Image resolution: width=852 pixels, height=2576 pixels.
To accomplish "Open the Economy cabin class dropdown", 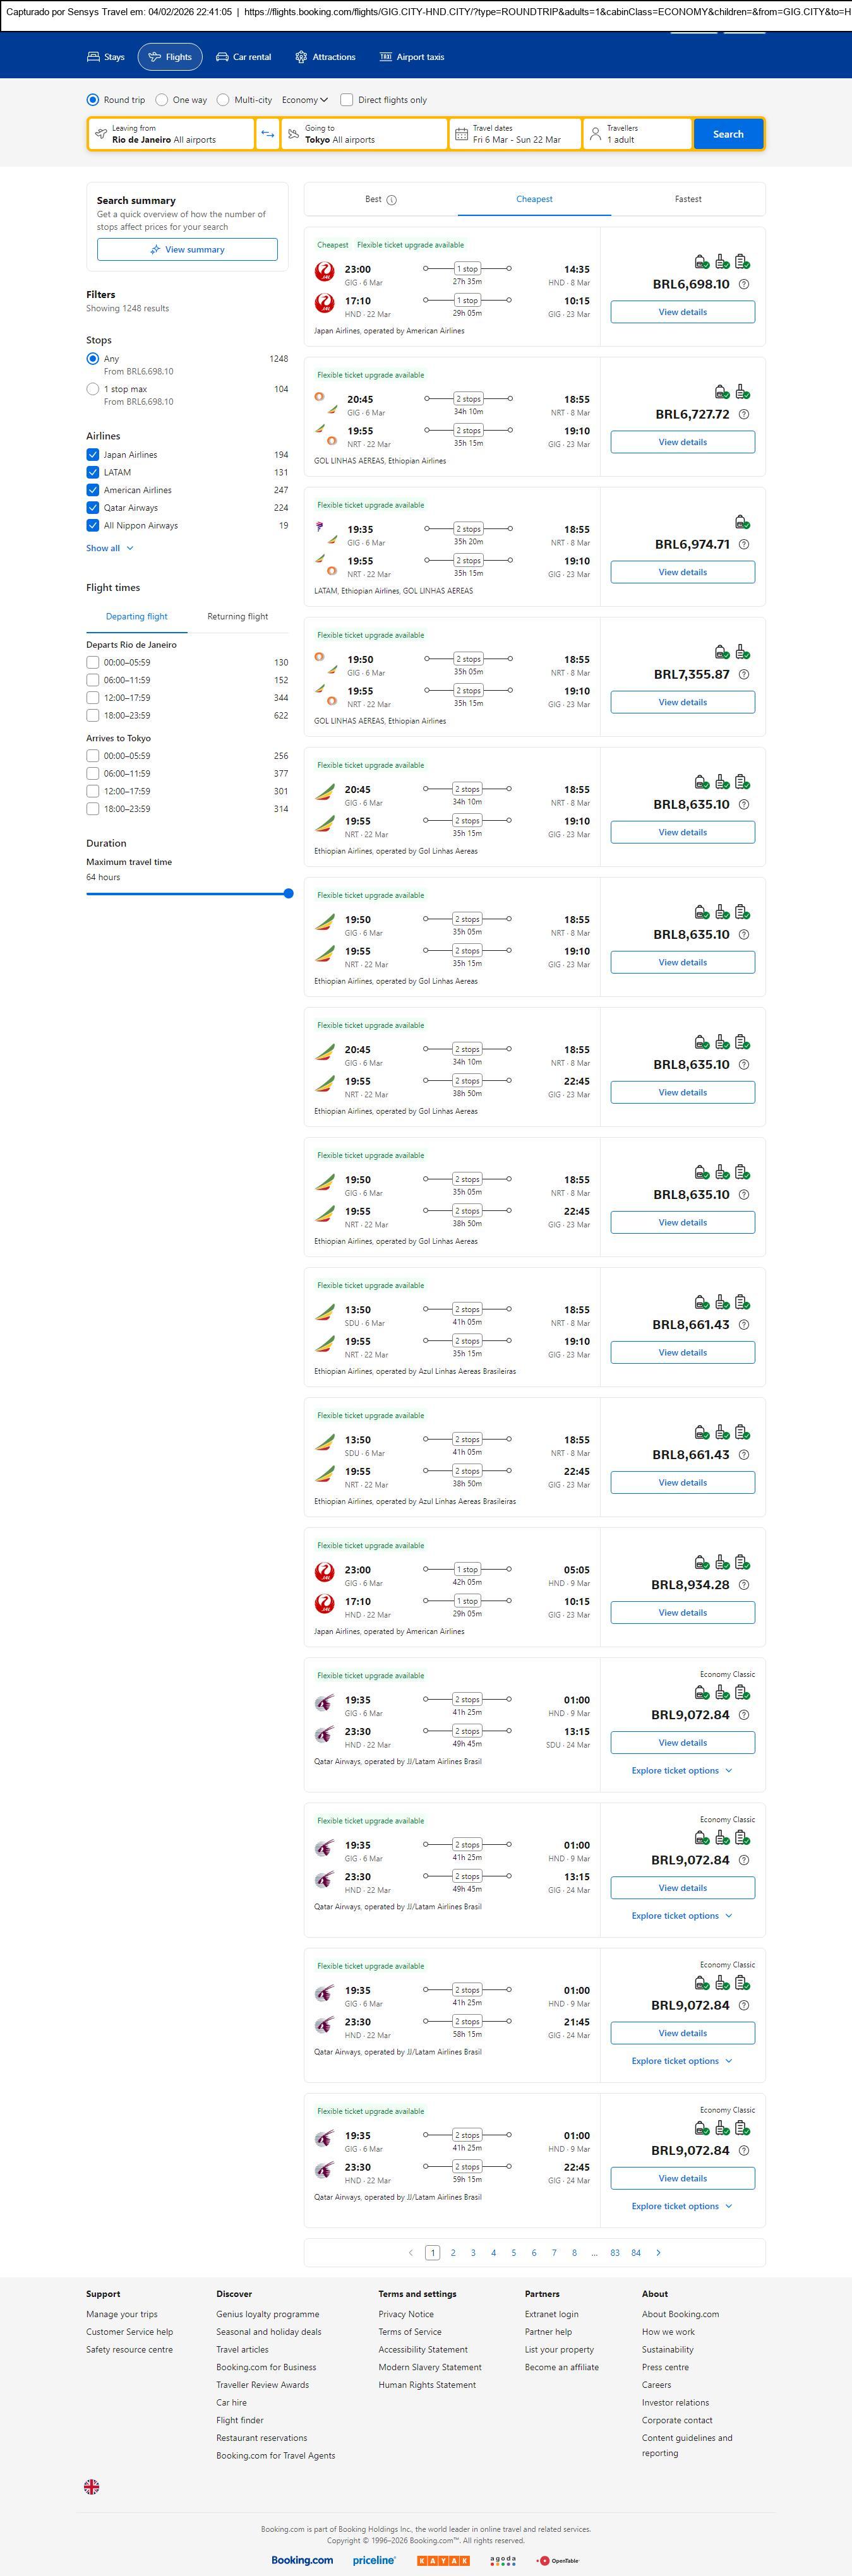I will pos(304,100).
